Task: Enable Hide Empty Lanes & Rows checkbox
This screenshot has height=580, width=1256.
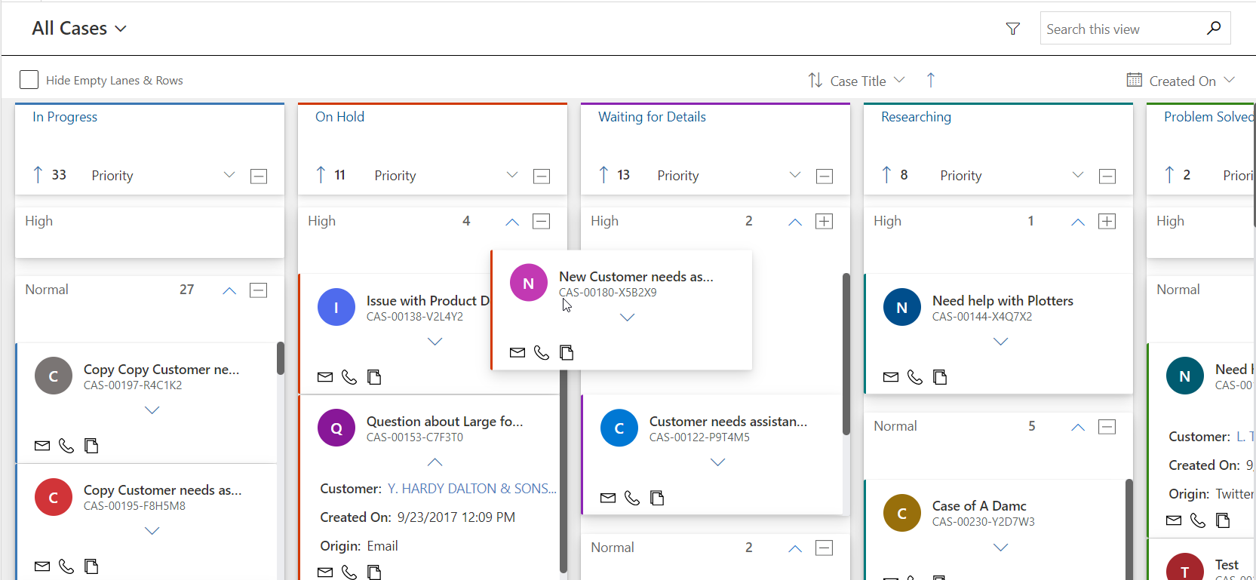Action: click(29, 80)
